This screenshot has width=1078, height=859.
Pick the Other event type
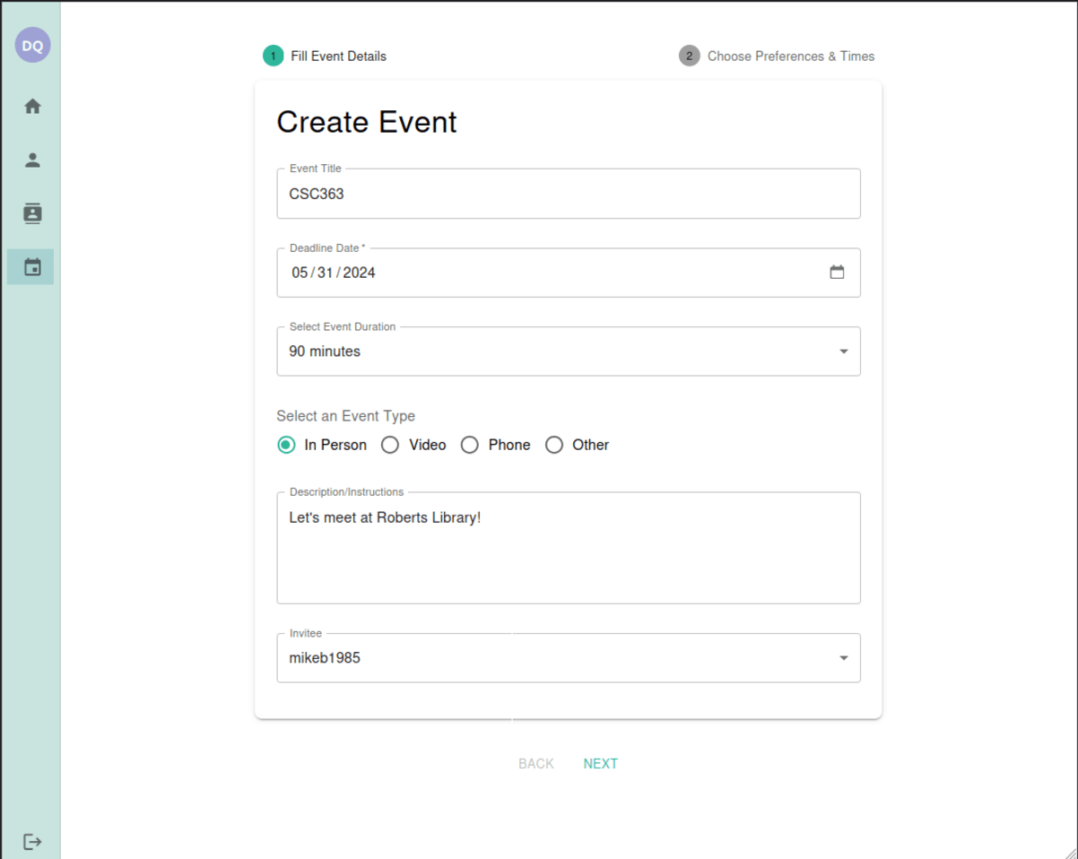click(554, 445)
